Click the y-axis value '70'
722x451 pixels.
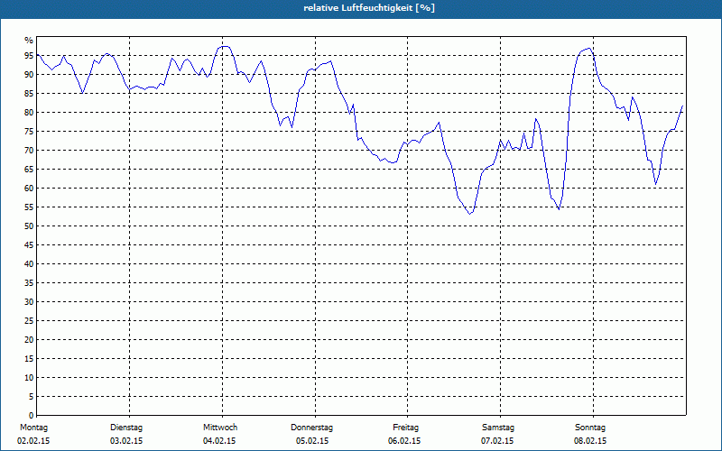[x=29, y=151]
